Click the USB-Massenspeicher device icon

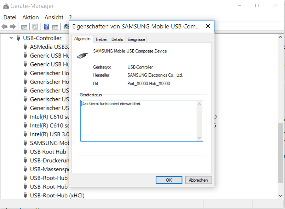[25, 169]
